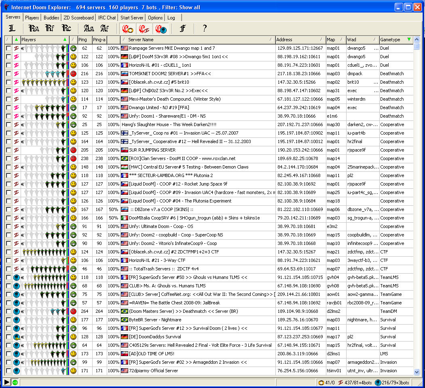The image size is (425, 388).
Task: Open help with the question mark icon
Action: pyautogui.click(x=205, y=28)
